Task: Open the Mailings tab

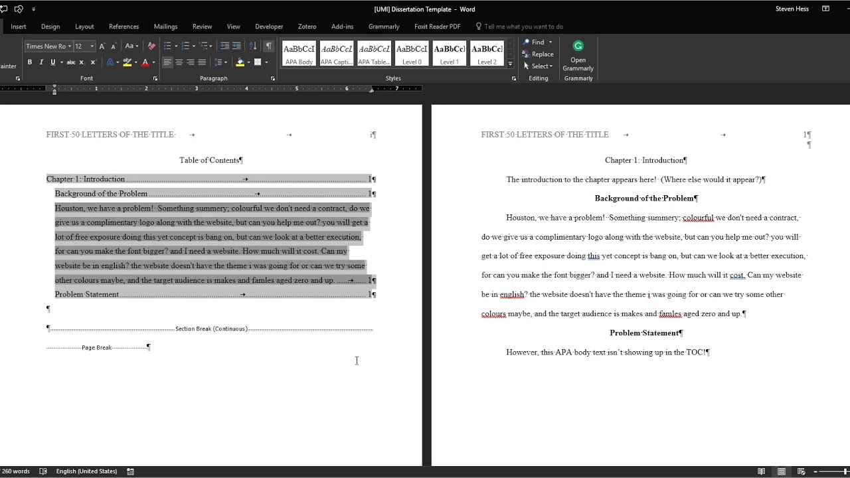Action: point(165,27)
